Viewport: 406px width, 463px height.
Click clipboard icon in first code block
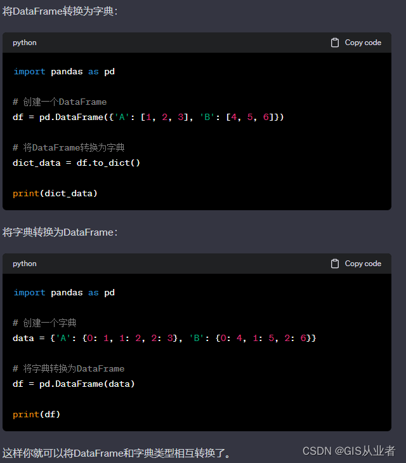[335, 43]
